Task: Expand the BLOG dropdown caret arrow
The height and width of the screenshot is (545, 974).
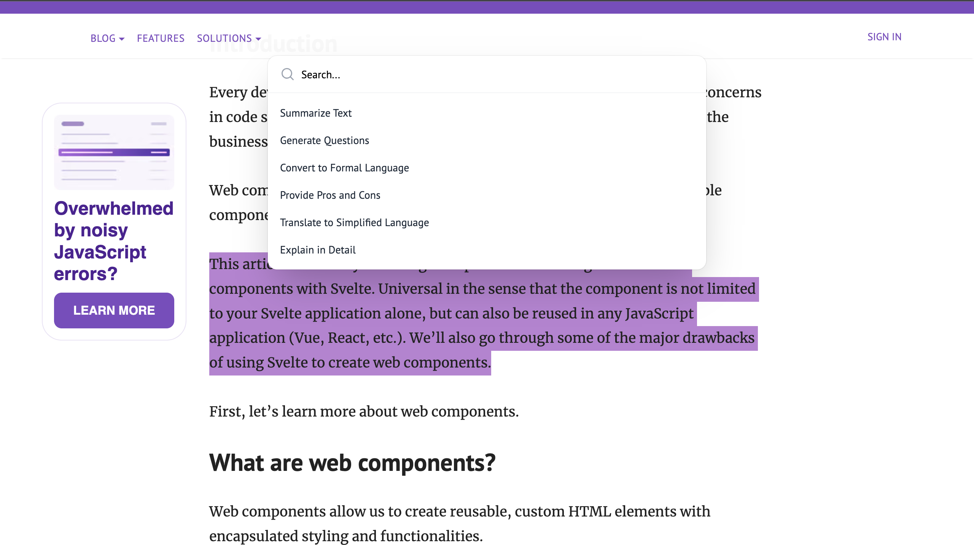Action: 122,39
